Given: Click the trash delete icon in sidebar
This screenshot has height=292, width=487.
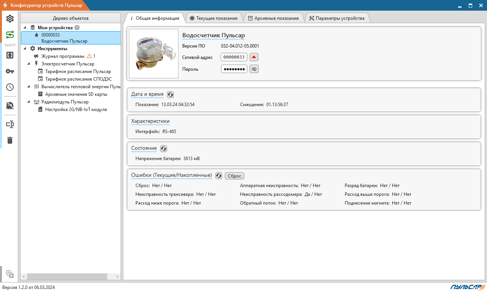Looking at the screenshot, I should (10, 140).
